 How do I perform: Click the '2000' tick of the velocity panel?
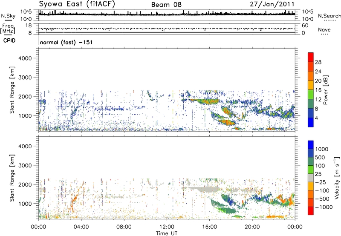(25, 184)
